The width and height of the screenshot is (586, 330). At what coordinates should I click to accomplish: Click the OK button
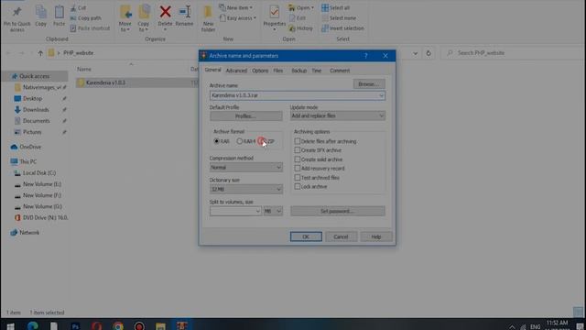[x=306, y=236]
